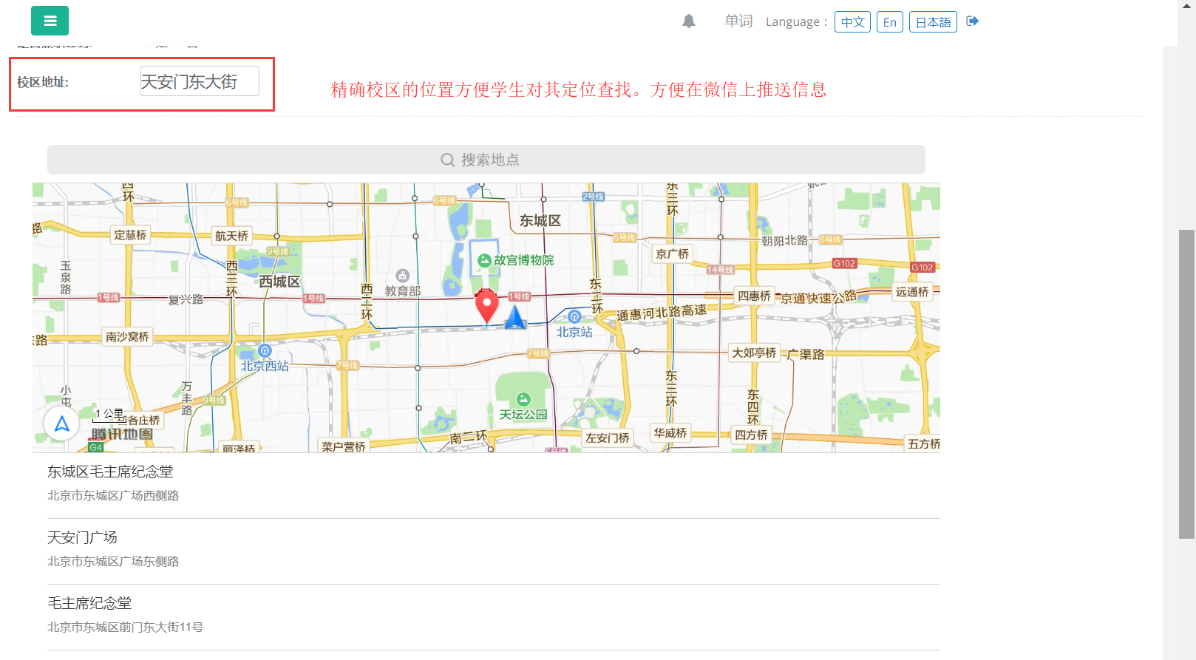Click 左安门桥 label on the map
Image resolution: width=1196 pixels, height=660 pixels.
[x=608, y=438]
